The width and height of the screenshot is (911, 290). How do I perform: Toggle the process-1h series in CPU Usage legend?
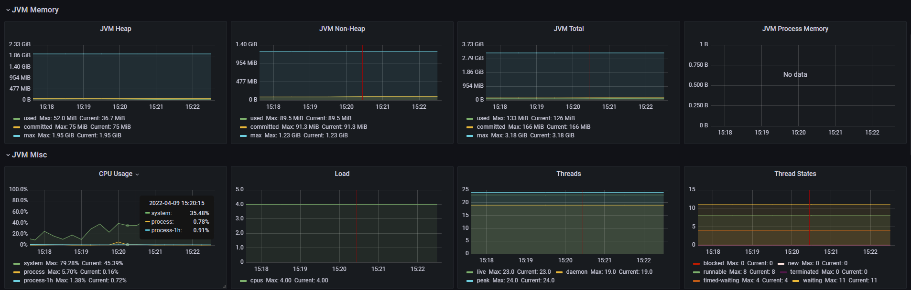pos(38,280)
